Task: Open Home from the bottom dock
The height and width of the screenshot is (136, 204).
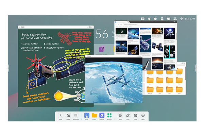Action: (x=68, y=116)
